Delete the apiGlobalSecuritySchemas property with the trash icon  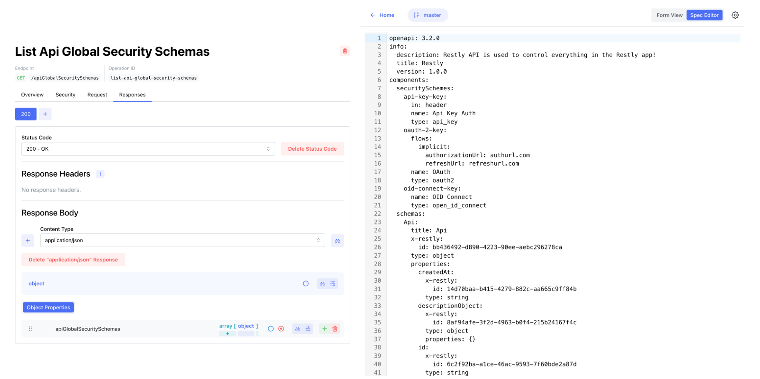335,329
